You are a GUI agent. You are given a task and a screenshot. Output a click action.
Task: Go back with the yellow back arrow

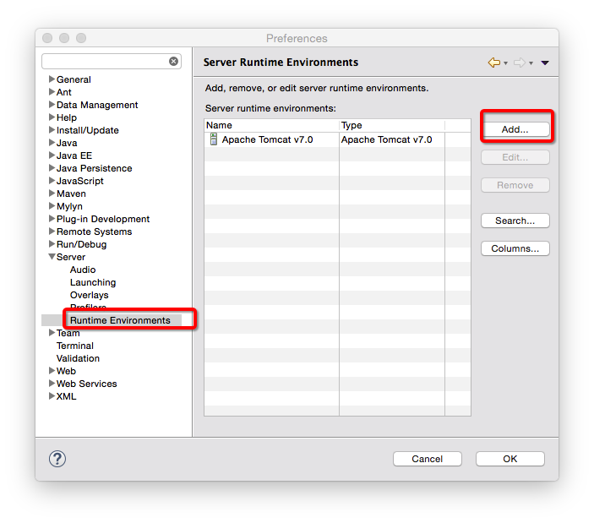point(494,63)
